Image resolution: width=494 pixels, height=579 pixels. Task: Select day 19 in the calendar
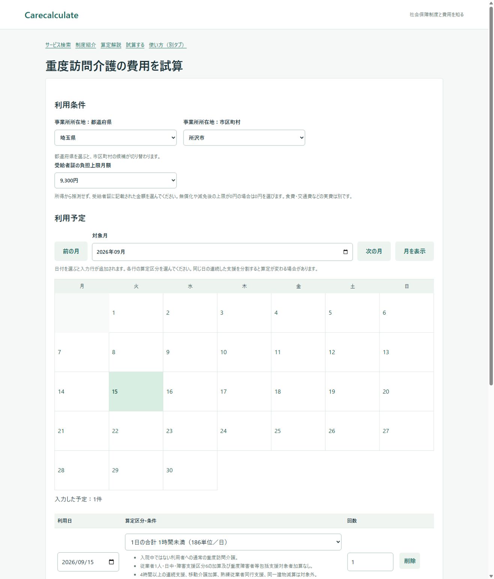352,392
